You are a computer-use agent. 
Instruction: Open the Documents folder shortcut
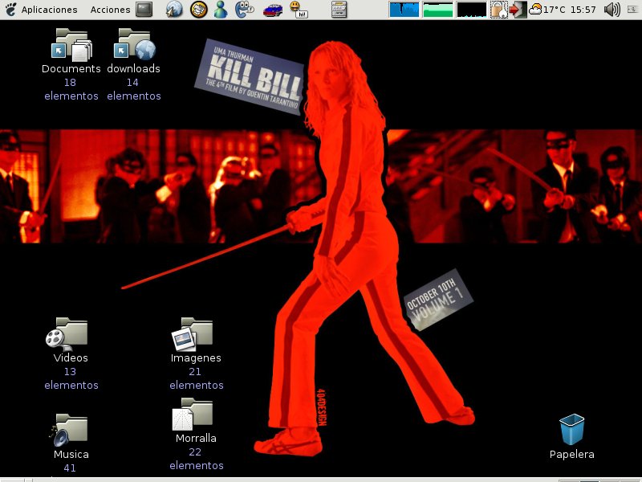coord(71,44)
